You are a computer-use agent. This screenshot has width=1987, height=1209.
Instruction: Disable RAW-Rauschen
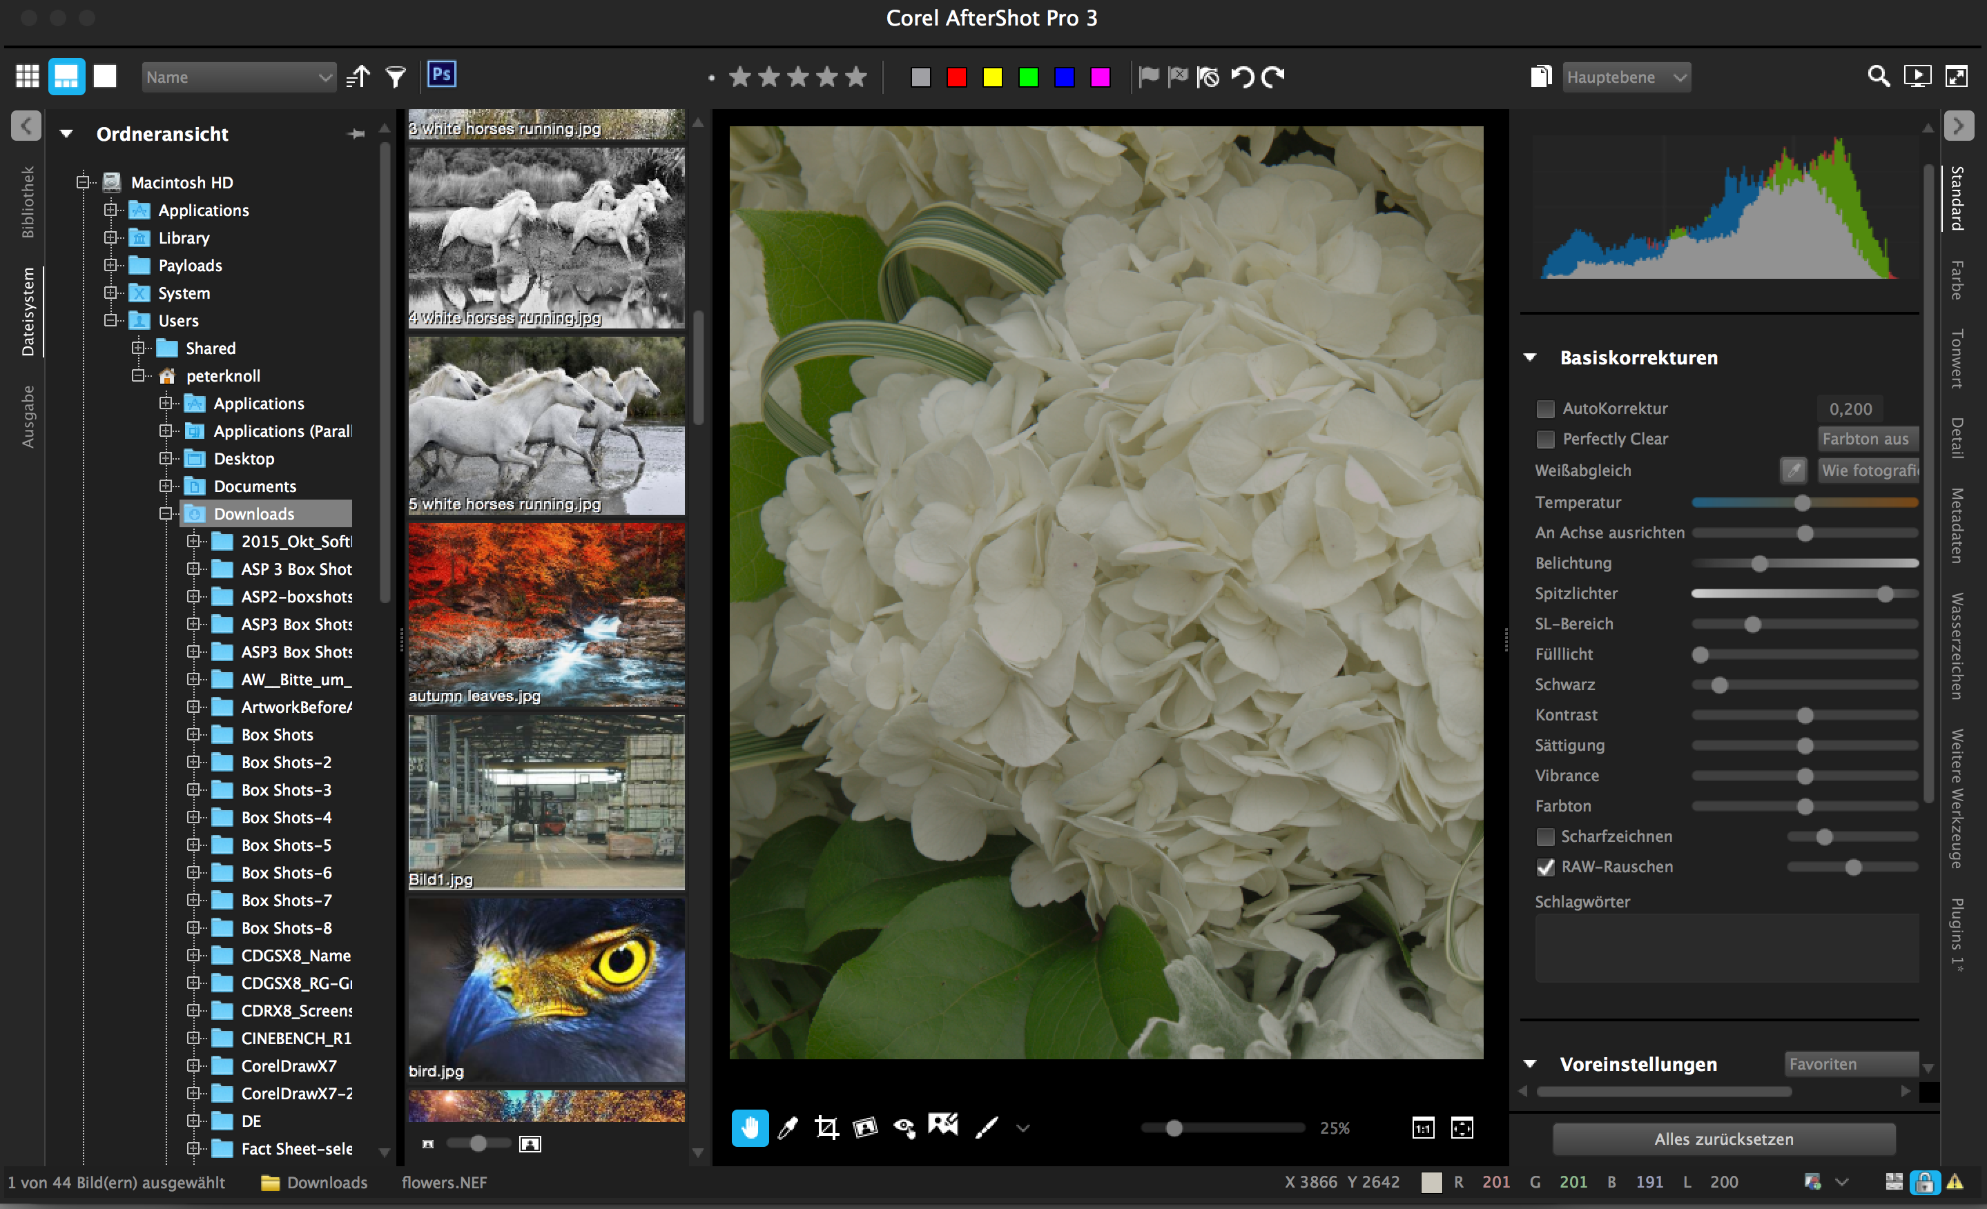[1545, 867]
